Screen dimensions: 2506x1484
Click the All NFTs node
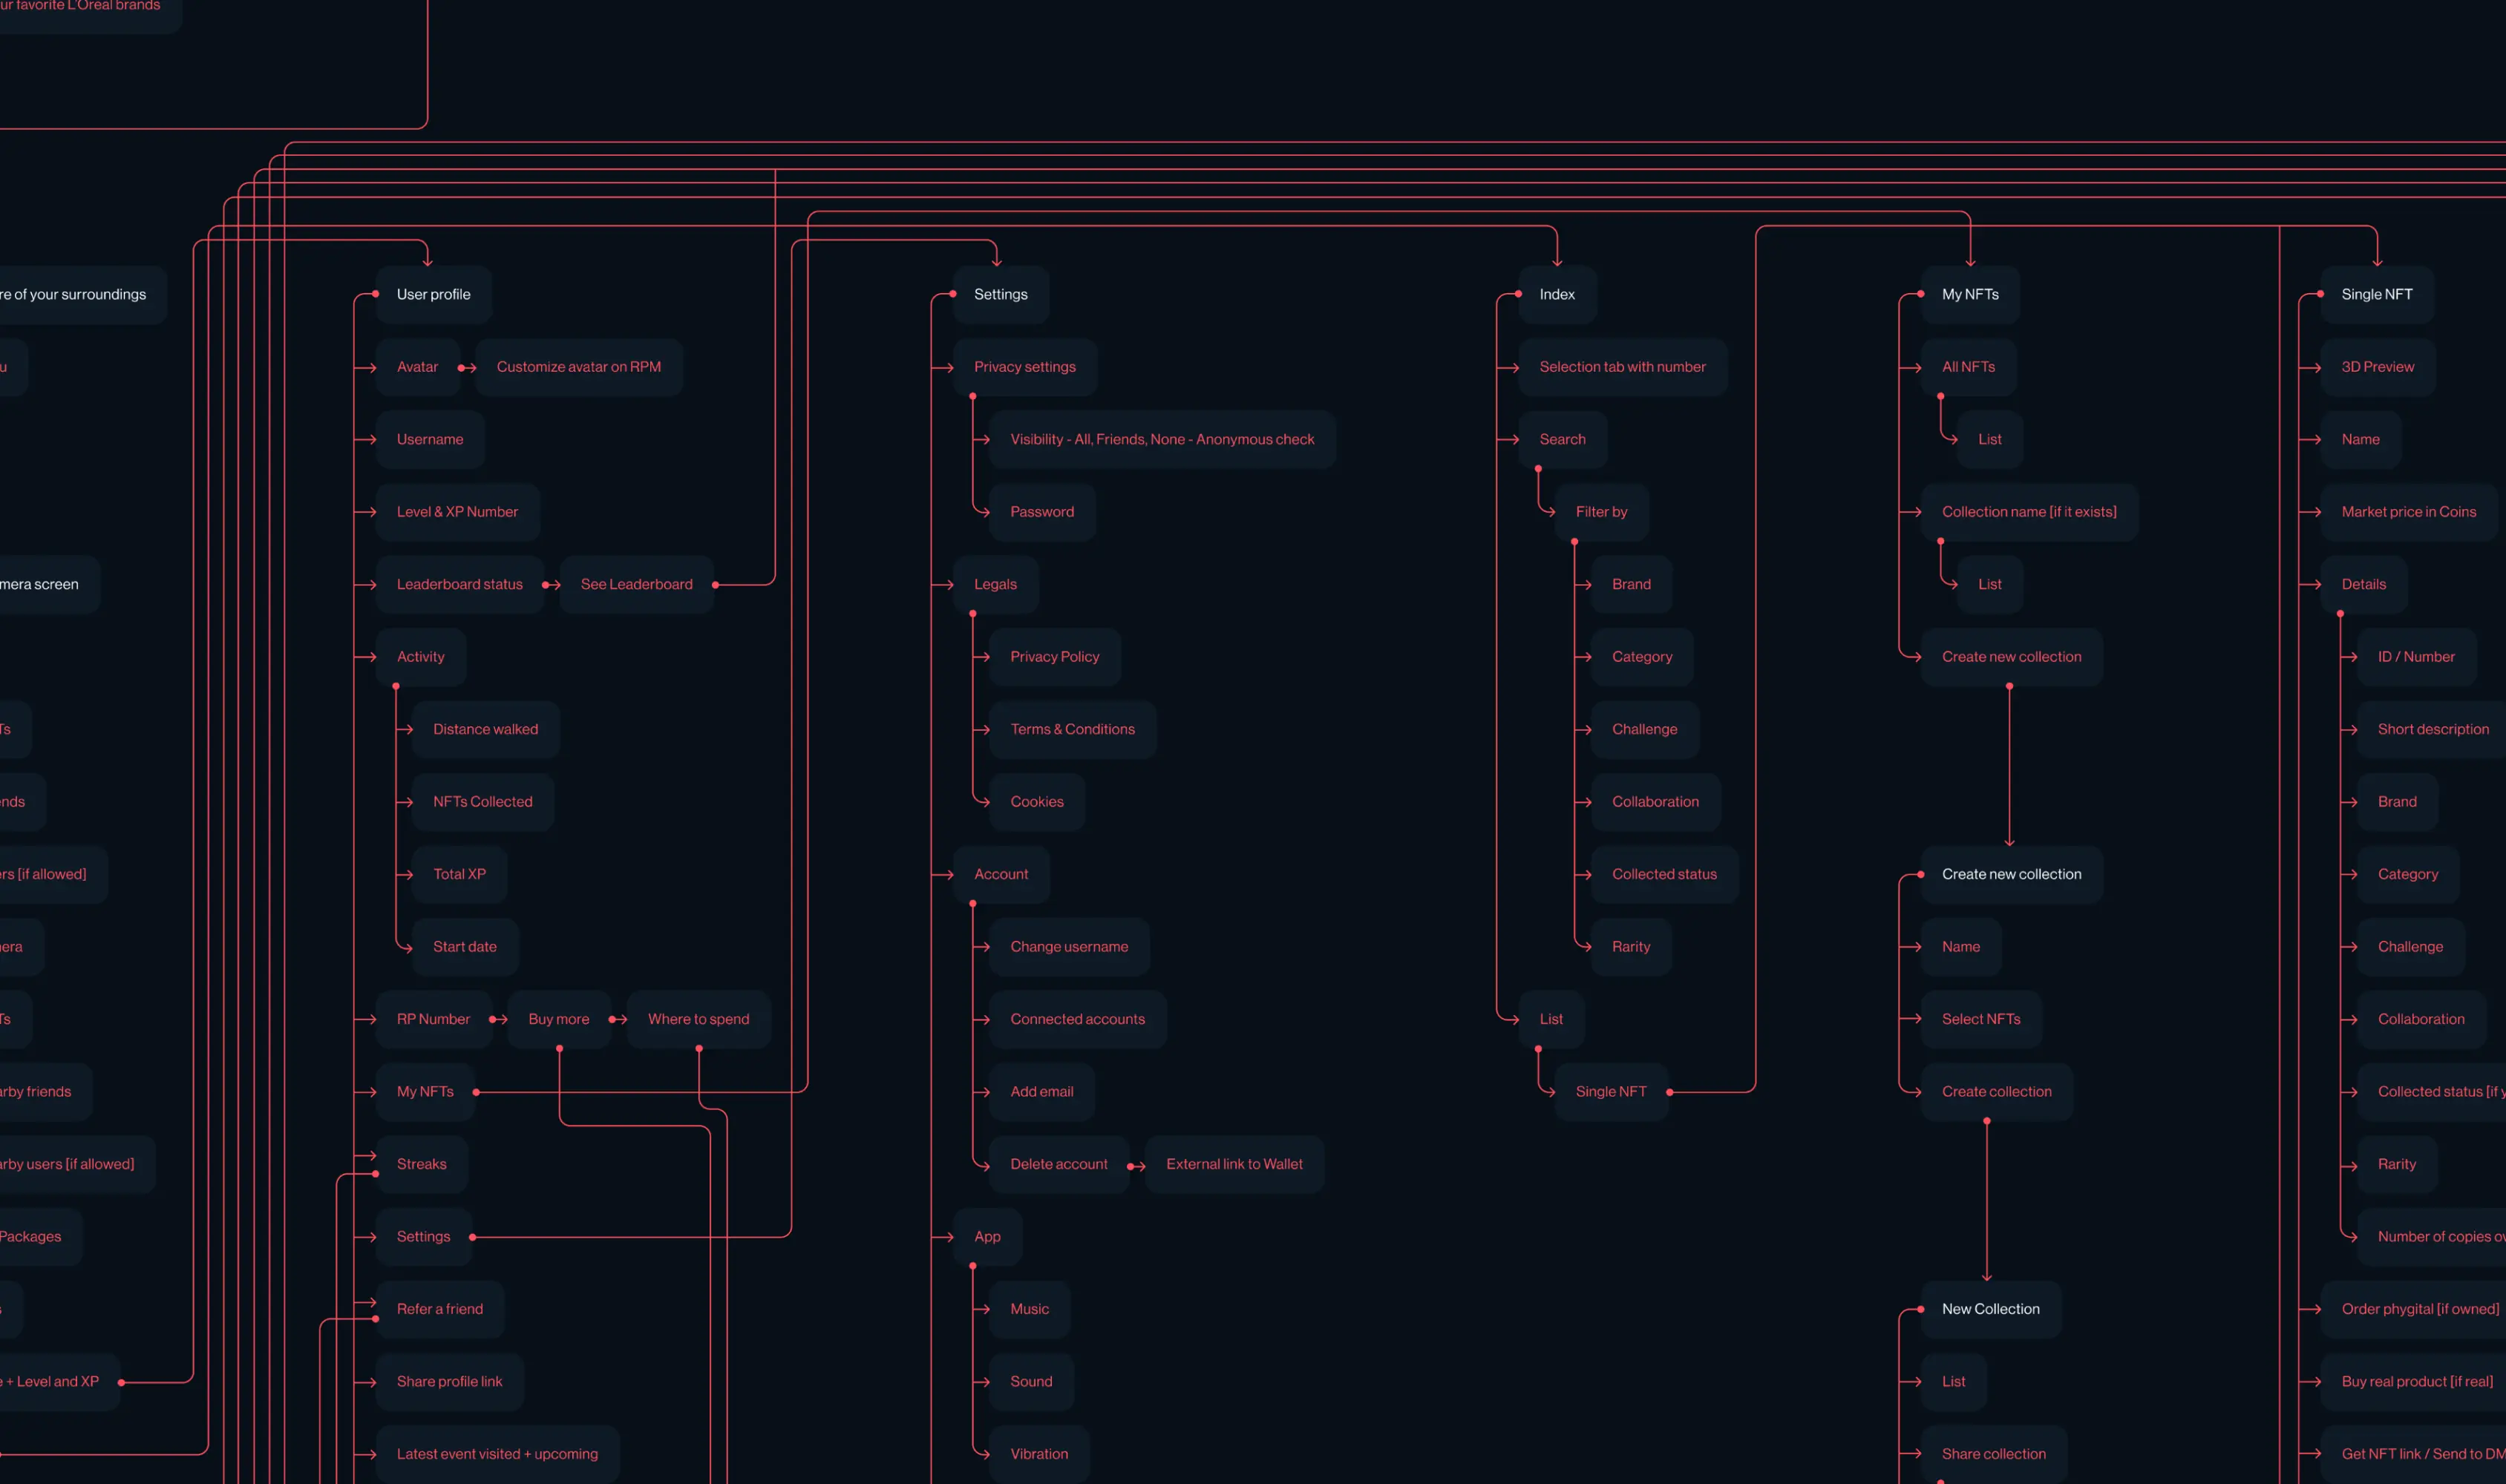(x=1968, y=367)
